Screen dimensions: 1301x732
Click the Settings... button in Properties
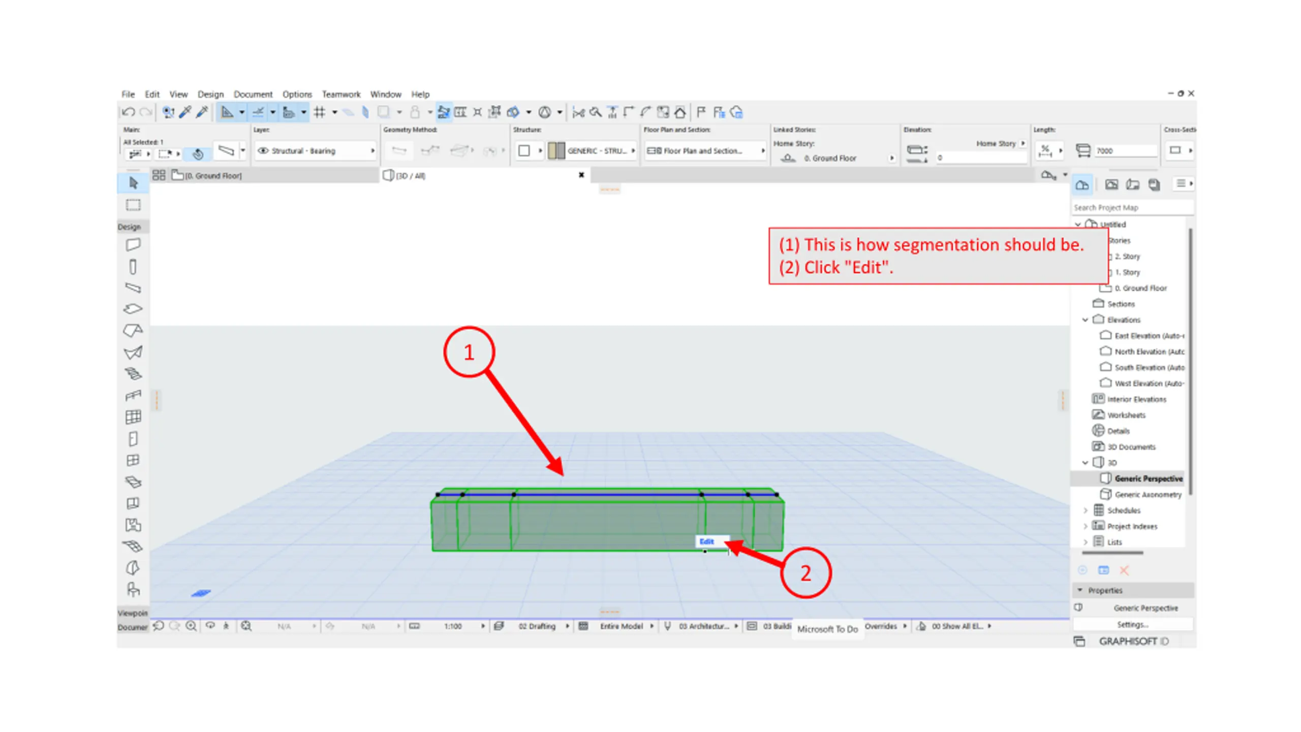pyautogui.click(x=1133, y=624)
